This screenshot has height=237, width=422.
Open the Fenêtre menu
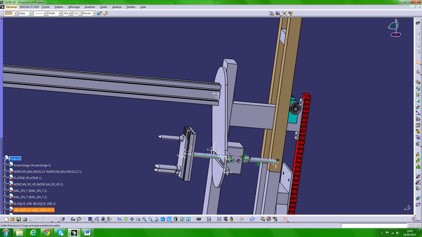coord(131,7)
